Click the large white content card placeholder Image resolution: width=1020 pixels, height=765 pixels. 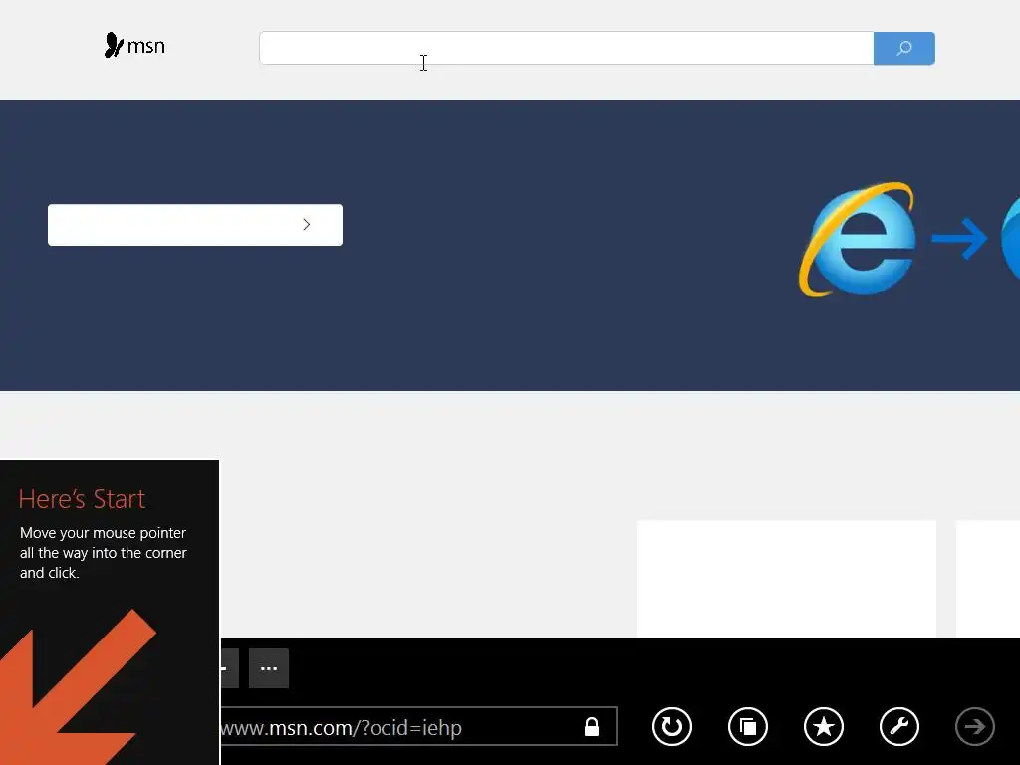787,579
